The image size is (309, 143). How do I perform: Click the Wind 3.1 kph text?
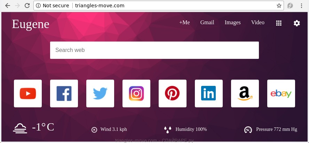(114, 129)
